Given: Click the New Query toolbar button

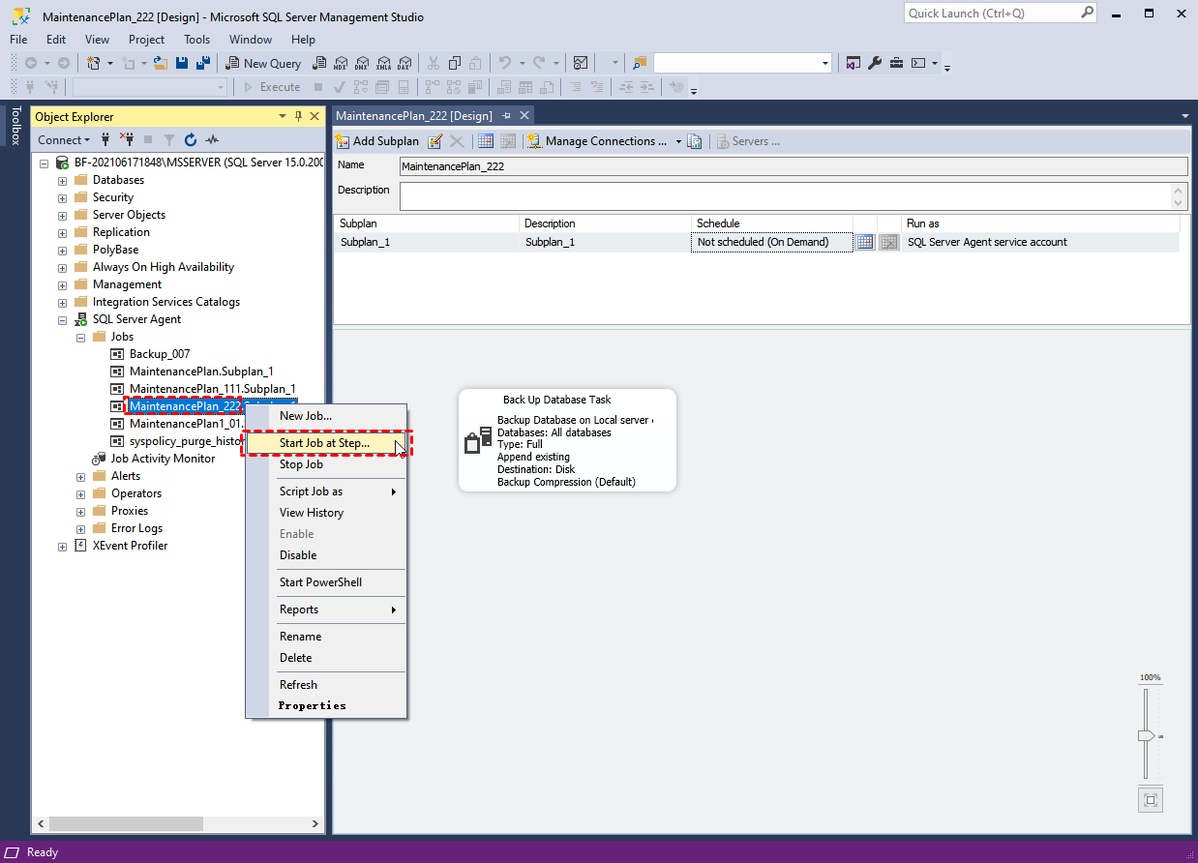Looking at the screenshot, I should (x=264, y=63).
